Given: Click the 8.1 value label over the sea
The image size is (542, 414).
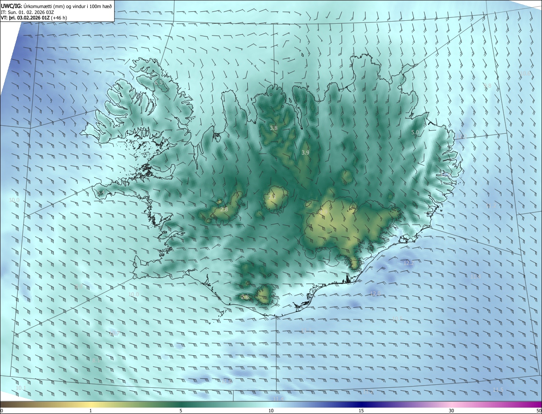Looking at the screenshot, I should click(x=97, y=360).
